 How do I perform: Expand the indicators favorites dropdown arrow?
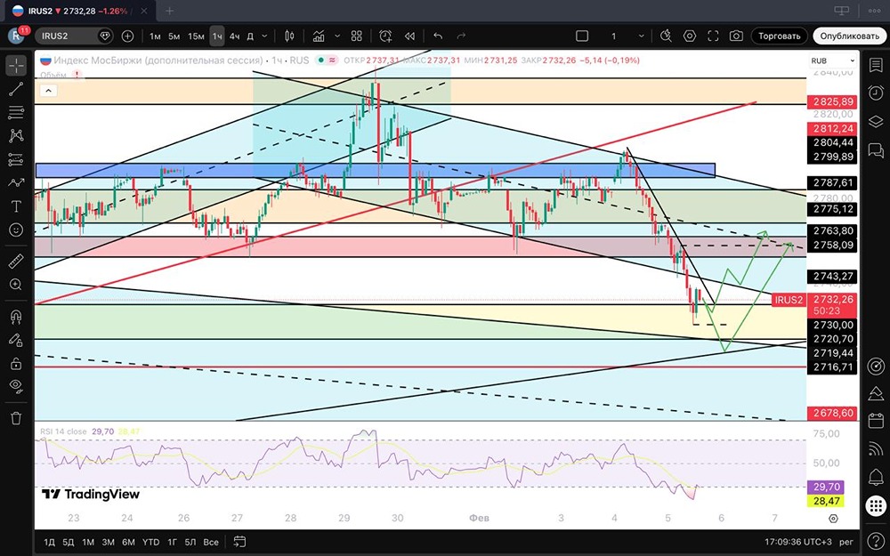(x=337, y=36)
